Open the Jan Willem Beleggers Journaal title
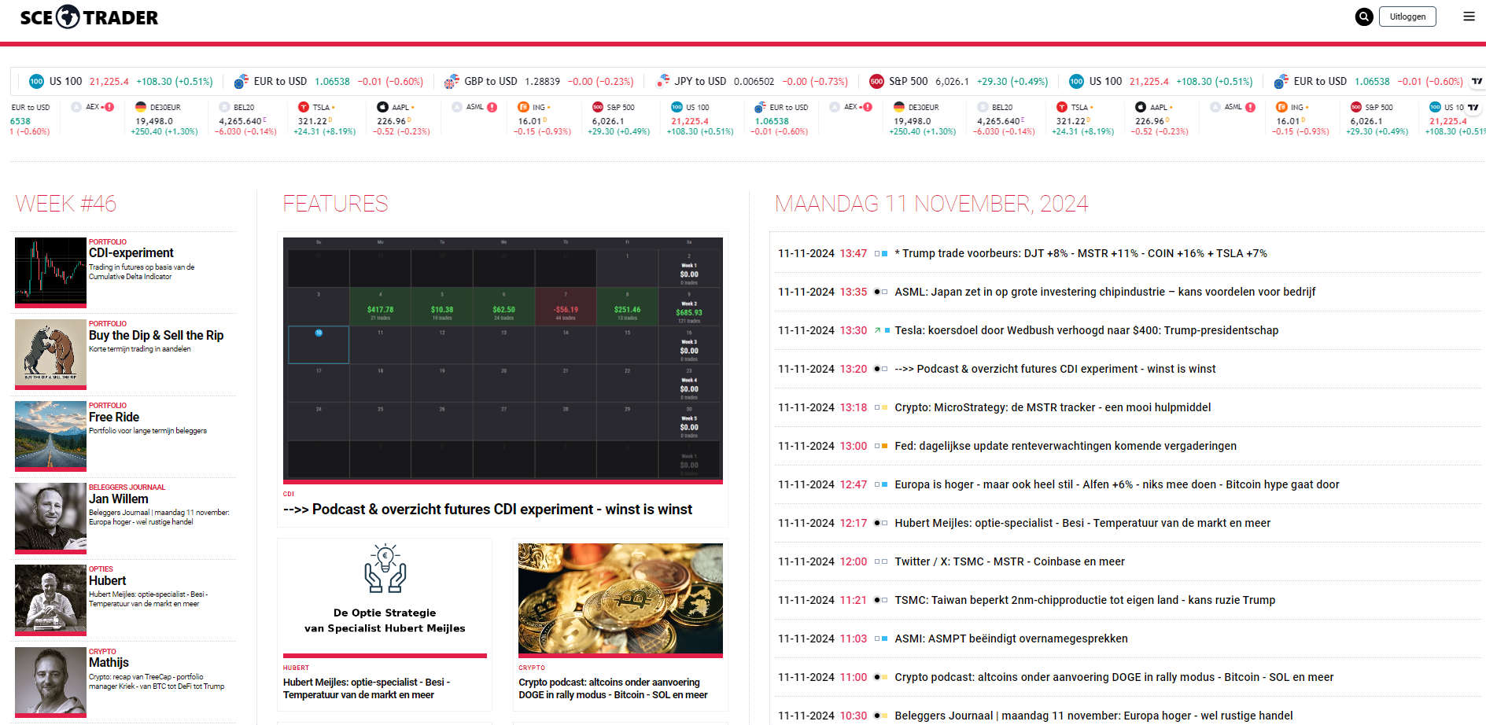Screen dimensions: 1486x725 [x=119, y=499]
